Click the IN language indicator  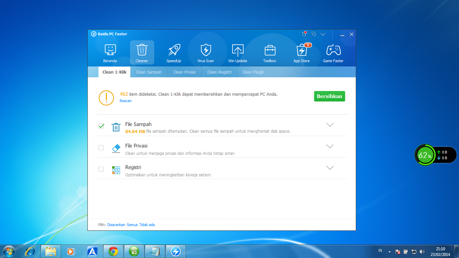pyautogui.click(x=380, y=250)
